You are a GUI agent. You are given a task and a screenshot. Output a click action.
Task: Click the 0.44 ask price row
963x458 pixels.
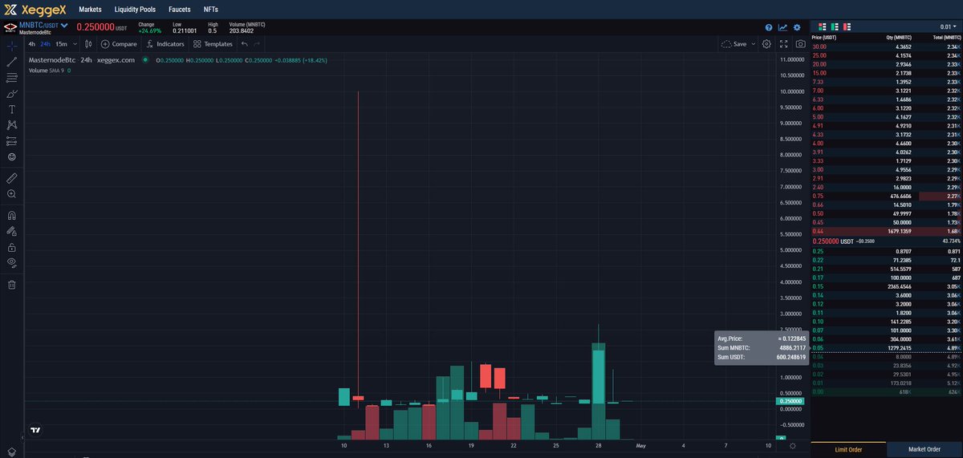tap(887, 231)
